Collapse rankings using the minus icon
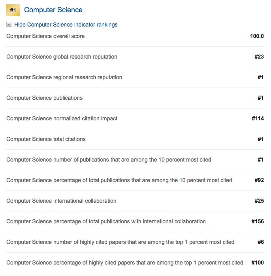This screenshot has height=276, width=271. click(9, 25)
